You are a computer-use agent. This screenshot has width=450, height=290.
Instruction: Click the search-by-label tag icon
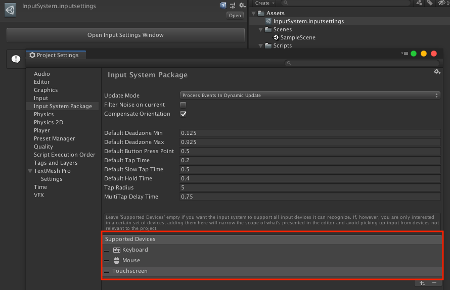(430, 3)
